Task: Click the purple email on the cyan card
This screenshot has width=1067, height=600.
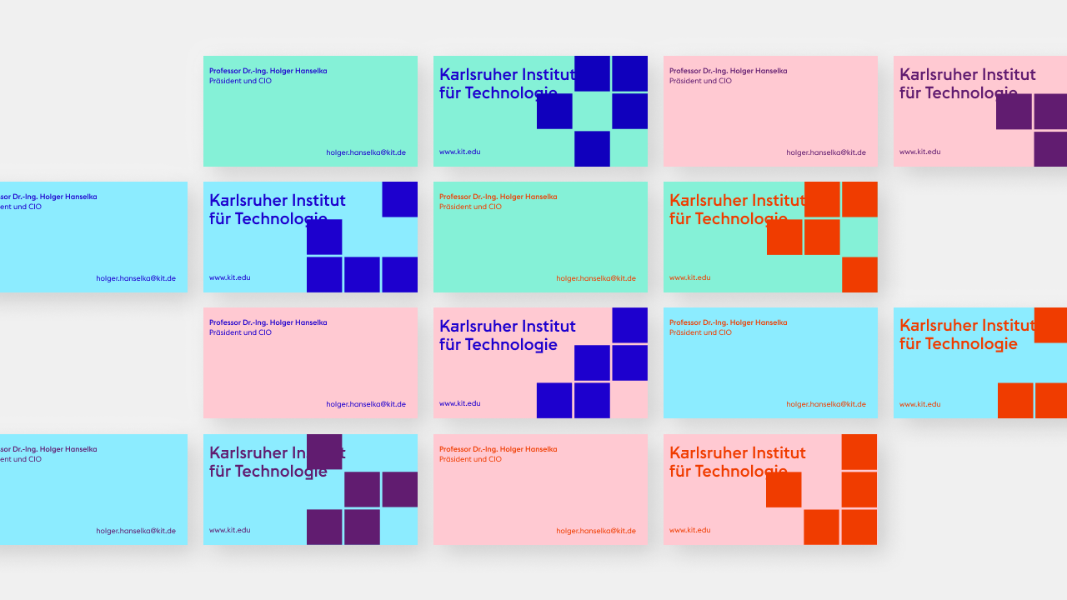Action: point(136,531)
